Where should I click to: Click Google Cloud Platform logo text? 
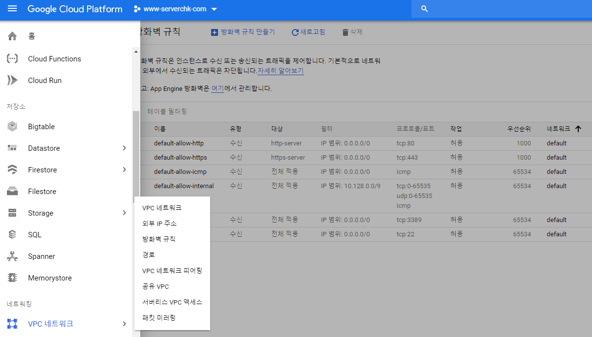click(x=75, y=9)
